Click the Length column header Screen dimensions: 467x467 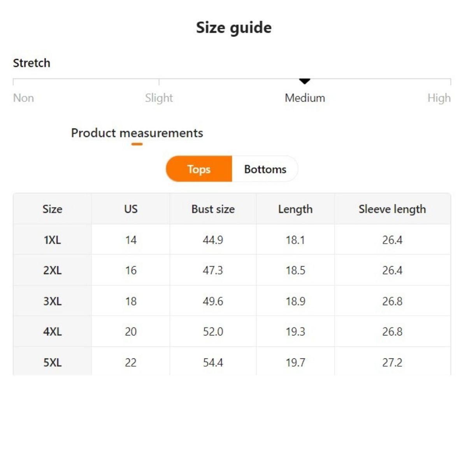pyautogui.click(x=295, y=209)
